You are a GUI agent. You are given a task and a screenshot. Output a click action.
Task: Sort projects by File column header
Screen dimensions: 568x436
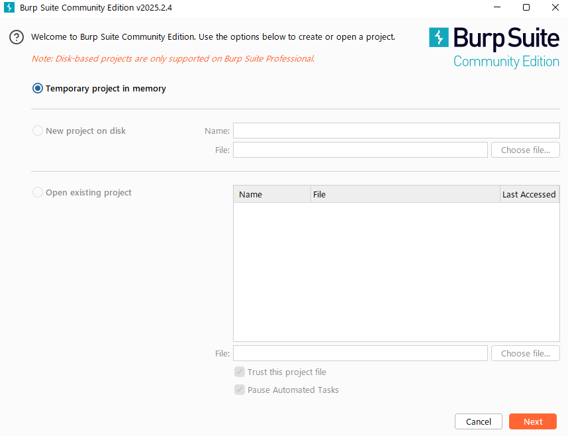click(405, 194)
